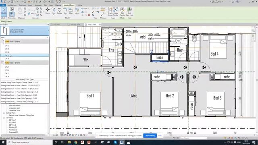Click the Join geometry tool
This screenshot has width=258, height=145.
click(x=31, y=13)
